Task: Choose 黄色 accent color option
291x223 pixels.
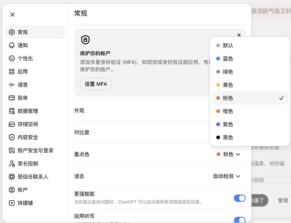Action: [x=250, y=85]
